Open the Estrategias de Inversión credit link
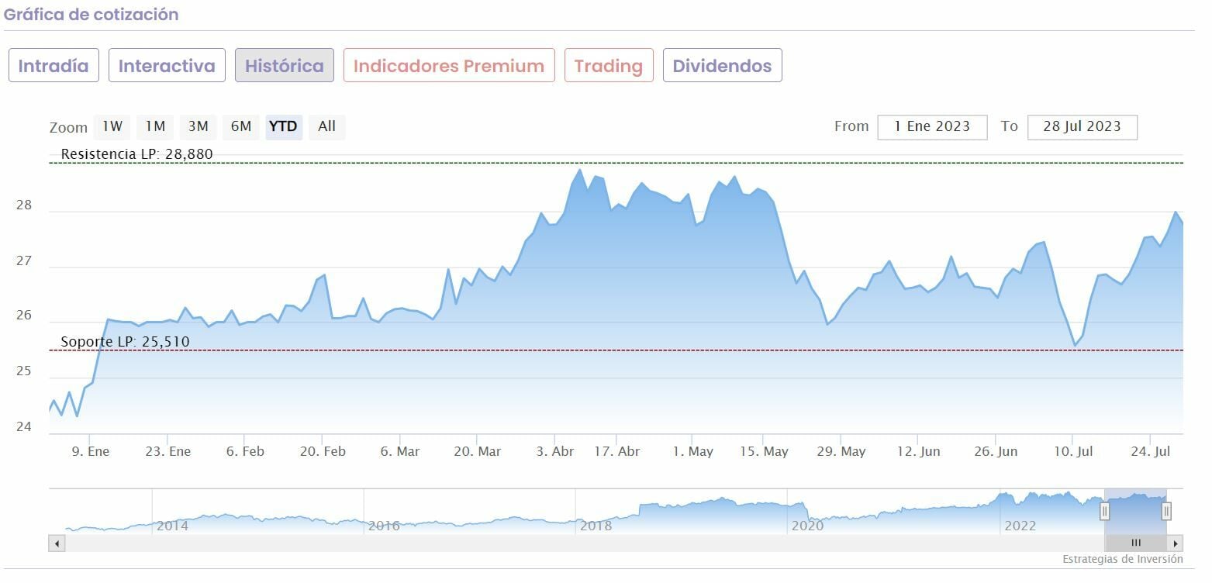 (1122, 559)
